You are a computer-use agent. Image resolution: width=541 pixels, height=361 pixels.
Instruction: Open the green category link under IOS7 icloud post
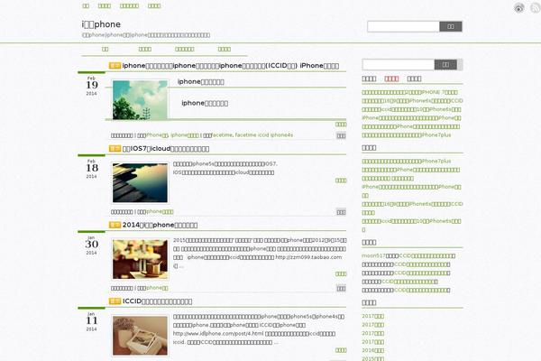160,211
